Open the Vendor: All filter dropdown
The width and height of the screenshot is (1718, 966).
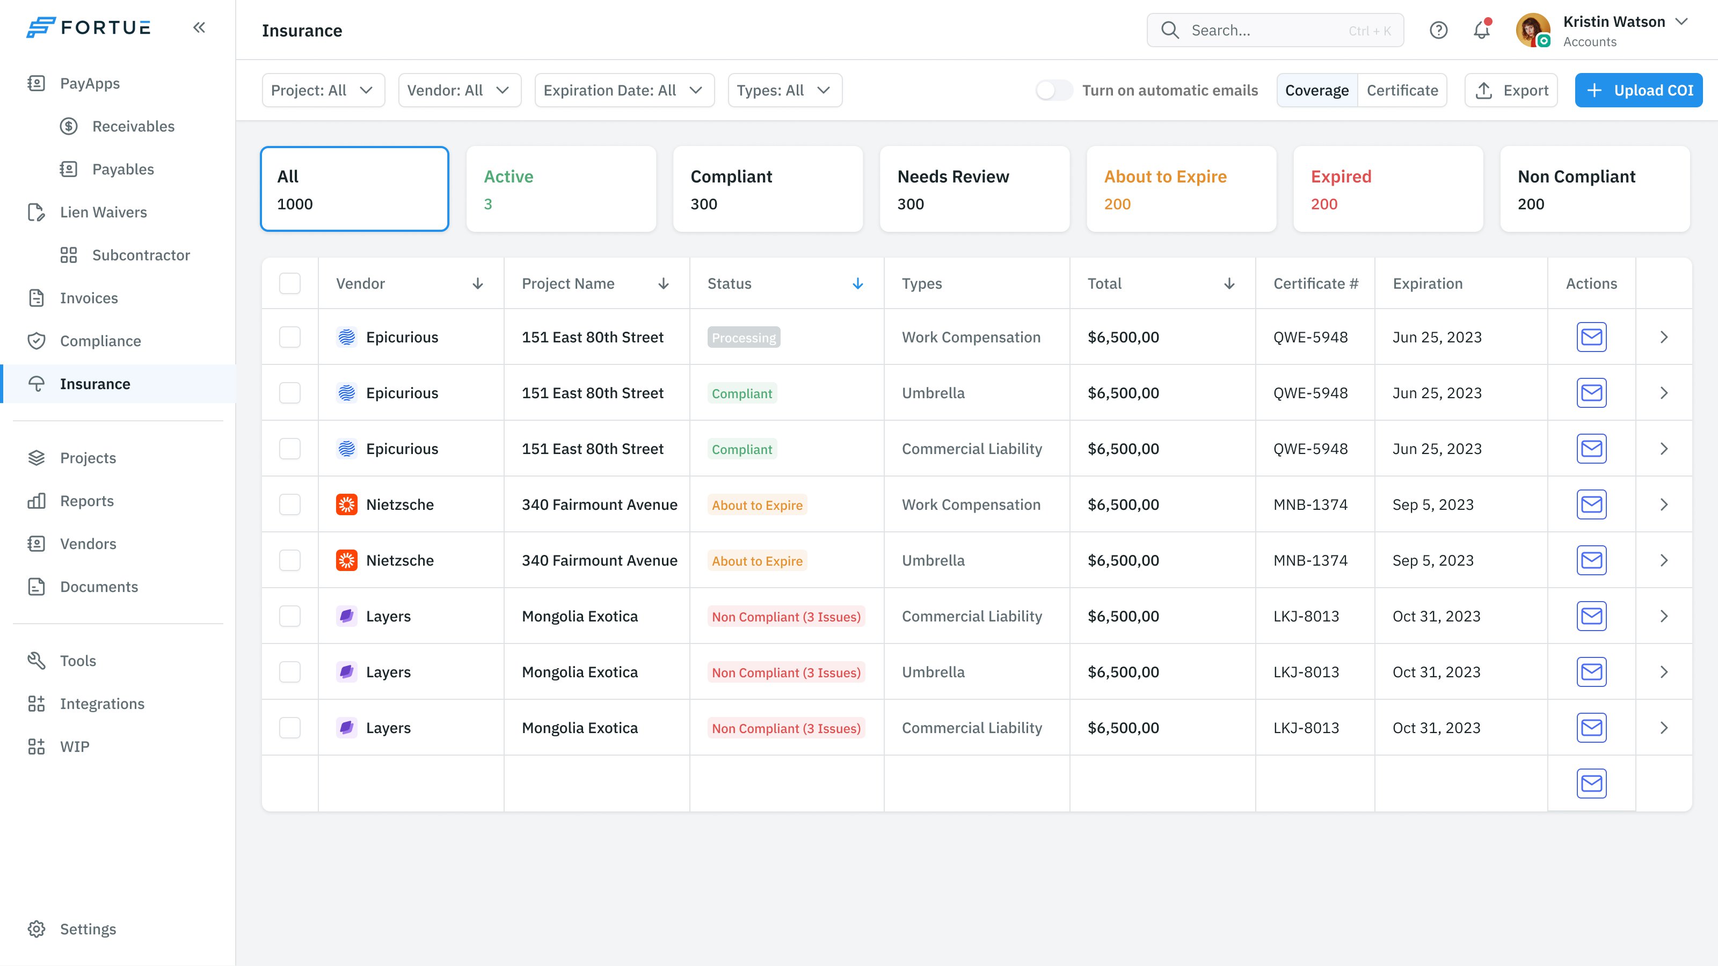pyautogui.click(x=460, y=90)
